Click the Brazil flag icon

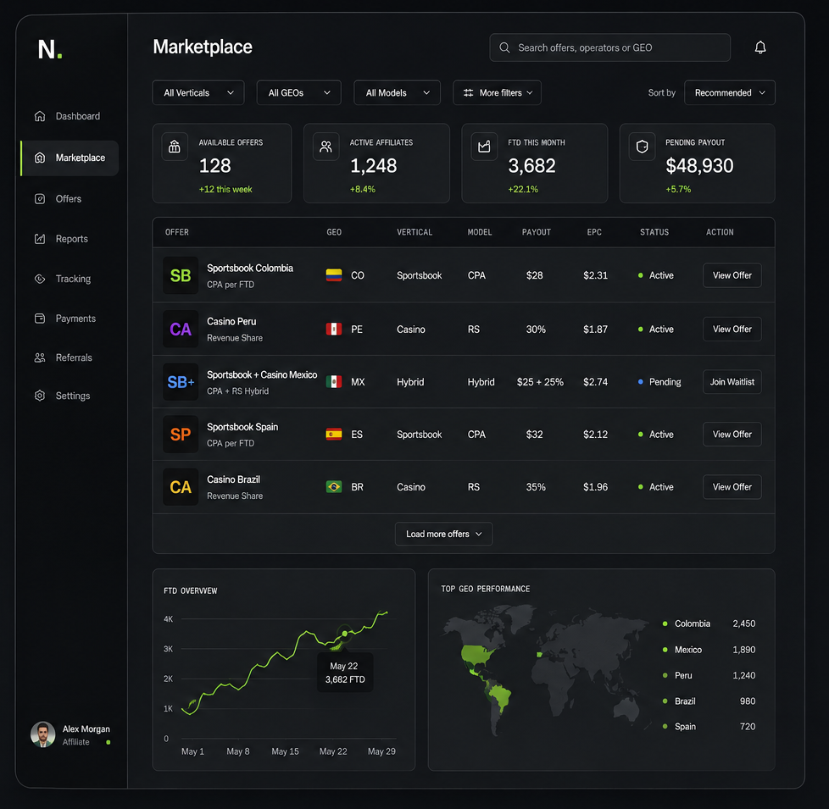[x=334, y=487]
